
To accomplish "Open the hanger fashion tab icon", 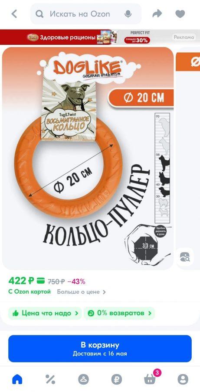I will tap(83, 379).
